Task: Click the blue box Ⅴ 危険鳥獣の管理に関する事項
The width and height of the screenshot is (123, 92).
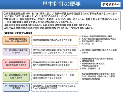Action: [x=16, y=87]
